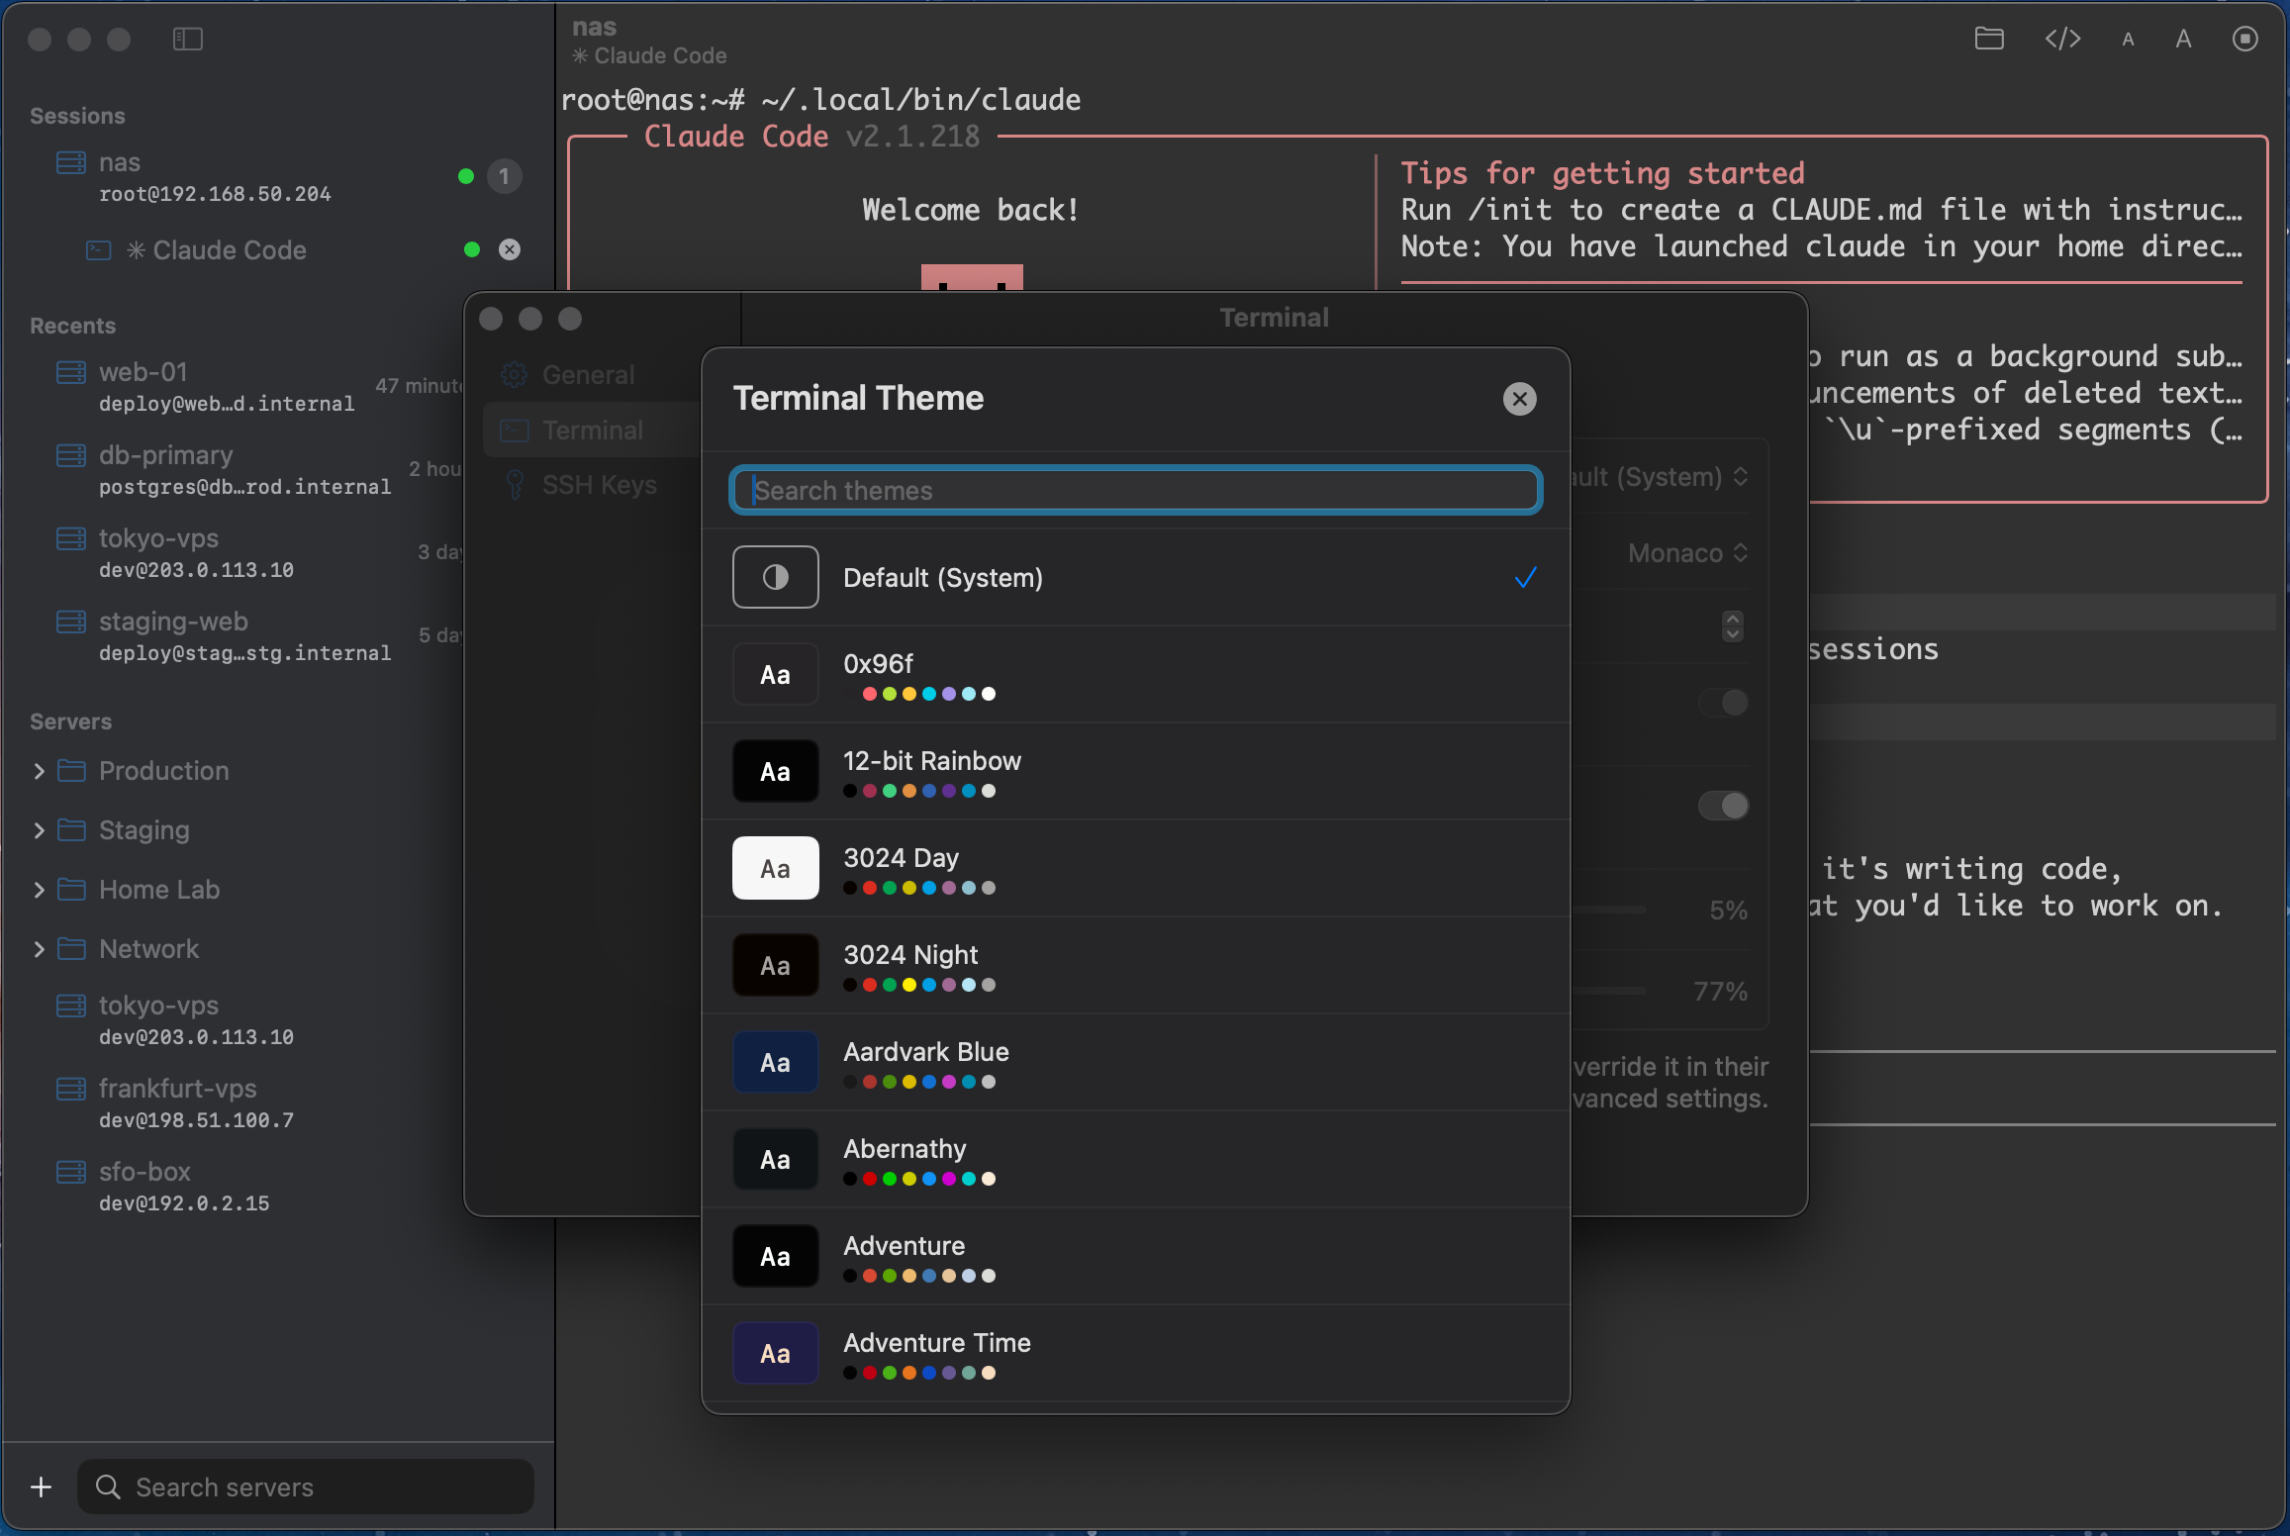Click the Staging folder icon
Image resolution: width=2290 pixels, height=1536 pixels.
[x=71, y=830]
